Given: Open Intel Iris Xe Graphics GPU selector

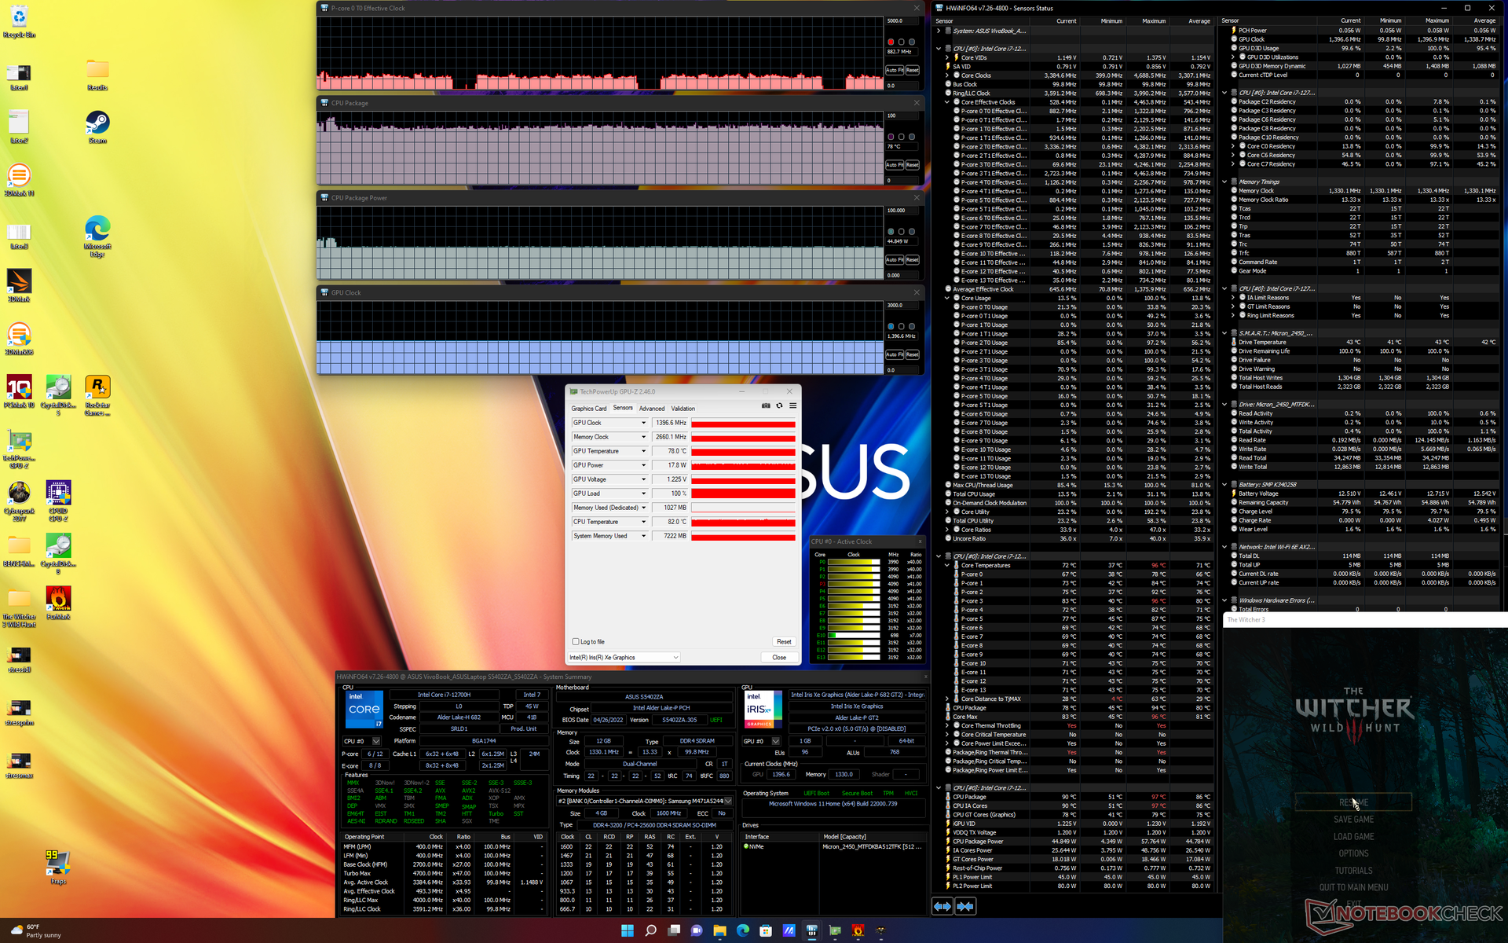Looking at the screenshot, I should pos(624,657).
